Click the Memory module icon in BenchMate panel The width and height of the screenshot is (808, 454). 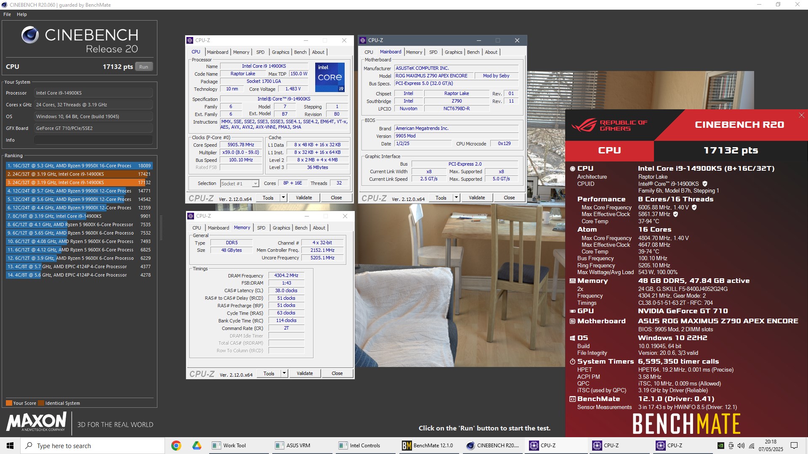572,281
